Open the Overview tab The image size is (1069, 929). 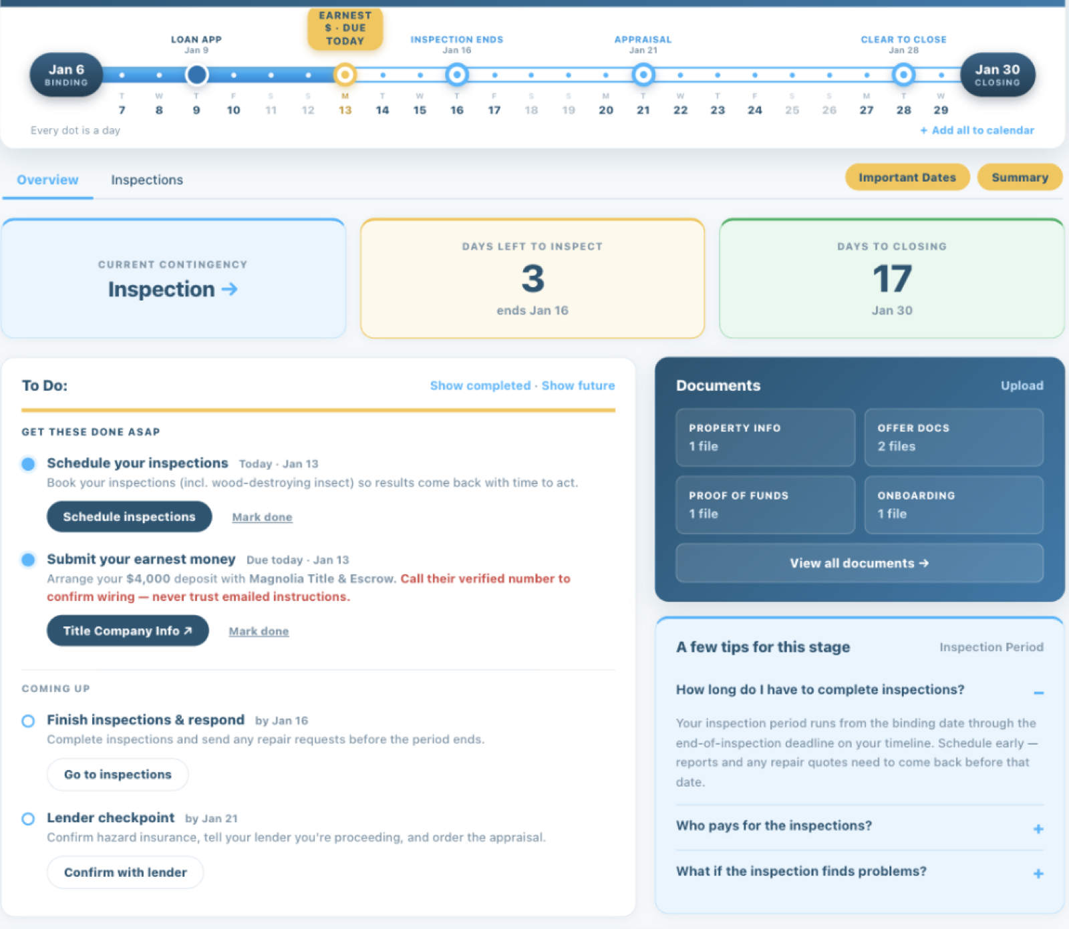(47, 180)
